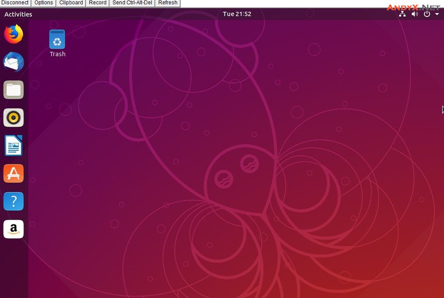444x298 pixels.
Task: Open the Options menu button
Action: (x=44, y=3)
